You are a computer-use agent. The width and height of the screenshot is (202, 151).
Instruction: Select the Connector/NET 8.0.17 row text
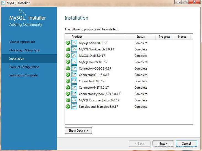[x=94, y=88]
